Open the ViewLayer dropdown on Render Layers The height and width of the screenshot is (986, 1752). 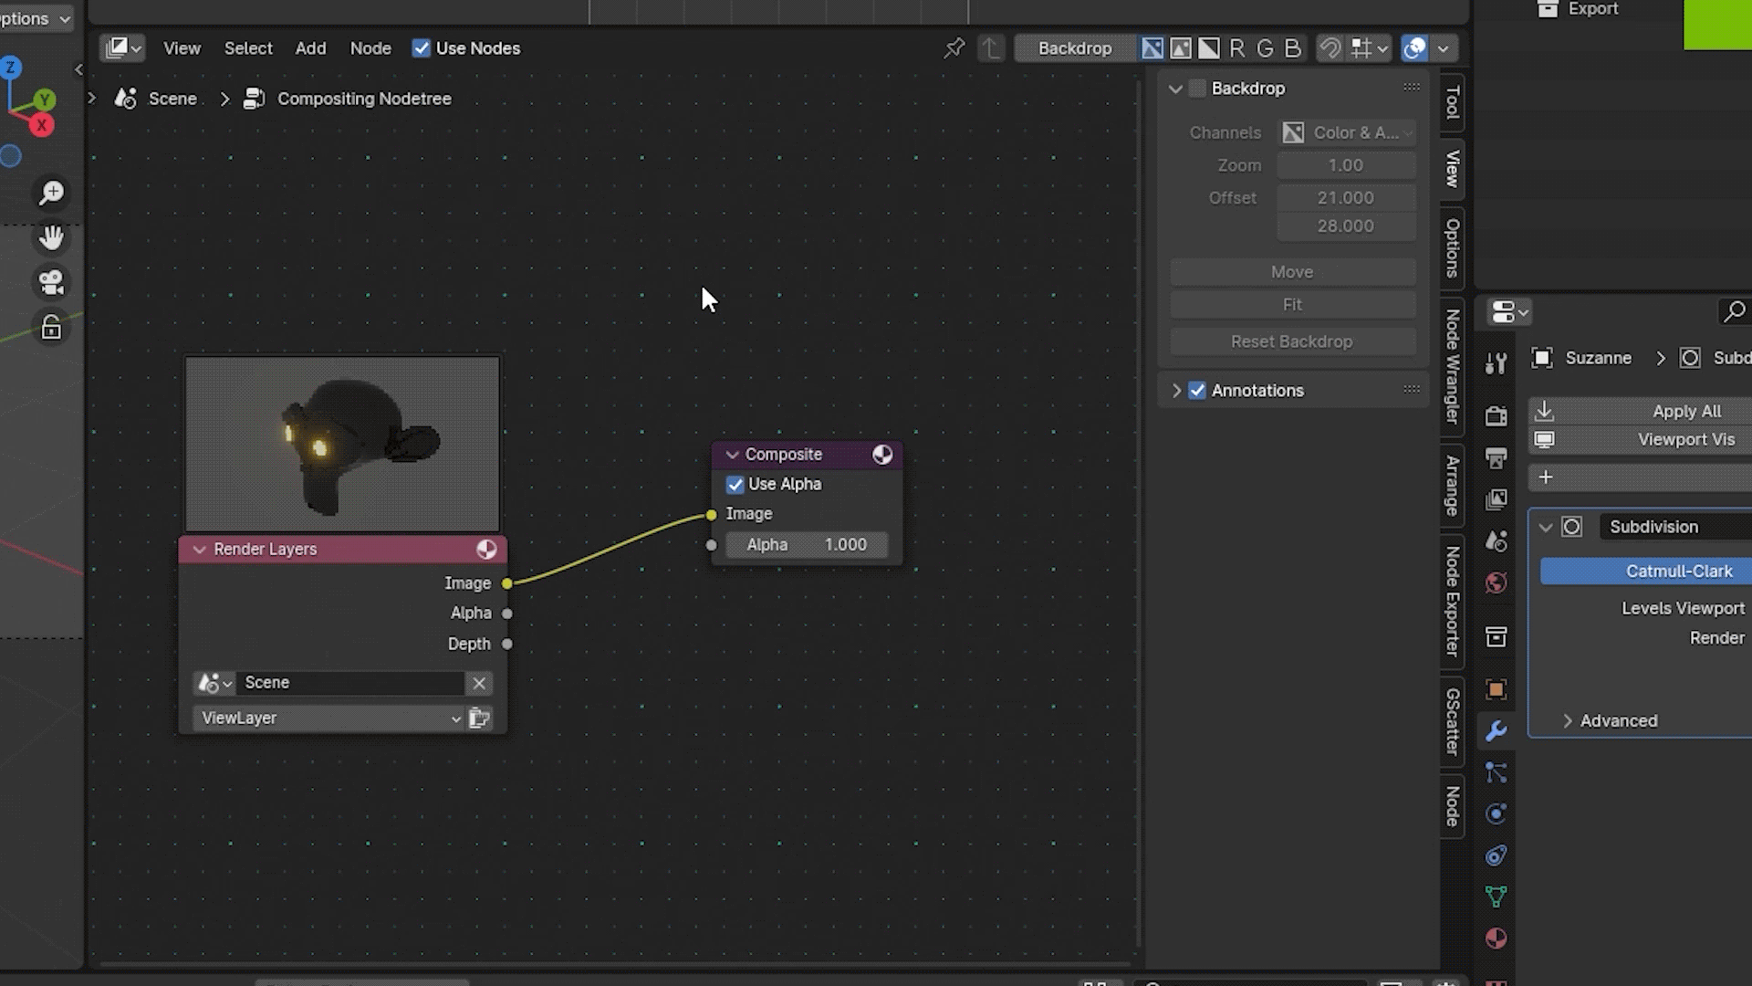[x=328, y=719]
